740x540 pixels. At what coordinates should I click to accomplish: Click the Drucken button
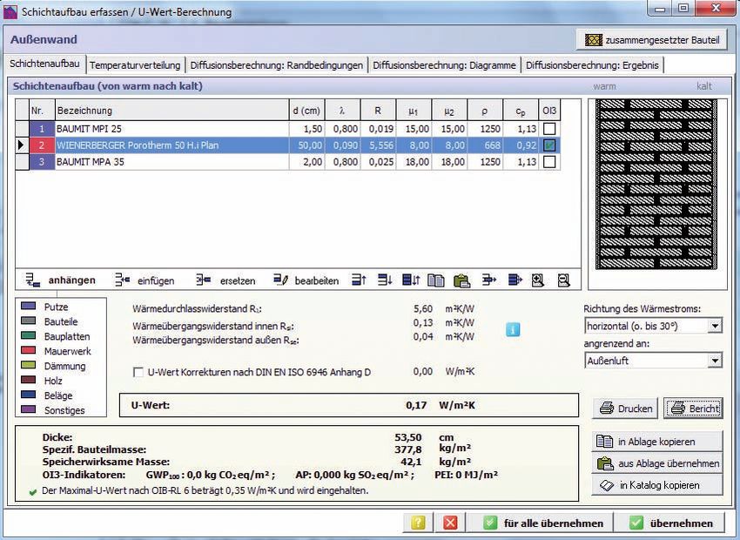coord(625,408)
